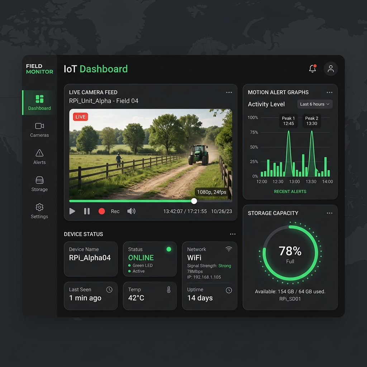Pause the live camera feed
The image size is (367, 367).
(87, 211)
